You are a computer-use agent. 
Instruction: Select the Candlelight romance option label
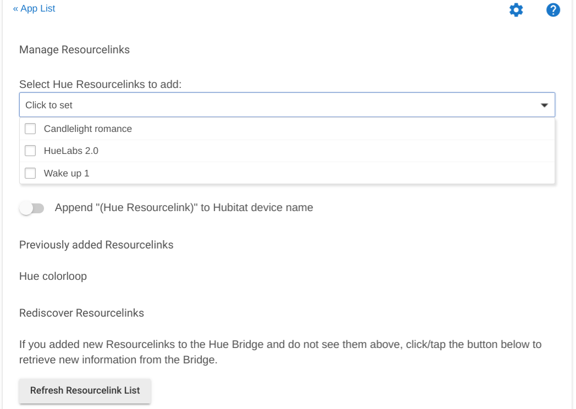pyautogui.click(x=88, y=129)
